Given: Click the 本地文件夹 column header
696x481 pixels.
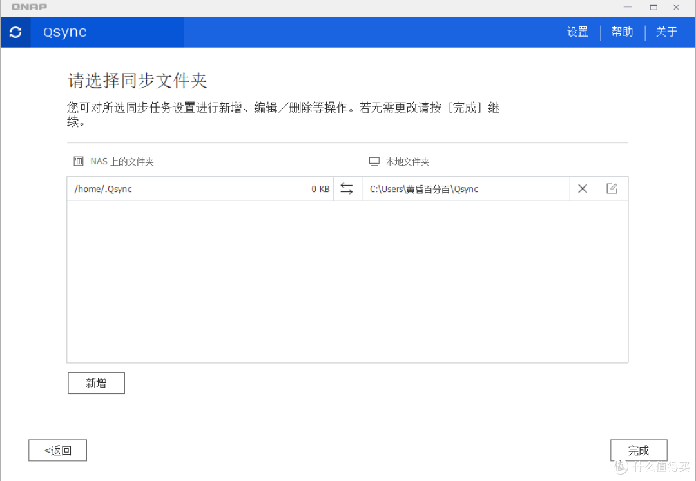Looking at the screenshot, I should [x=407, y=162].
